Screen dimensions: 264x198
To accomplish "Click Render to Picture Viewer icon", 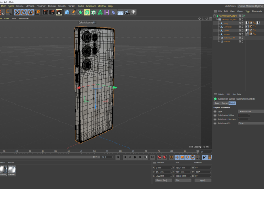I will (52, 13).
